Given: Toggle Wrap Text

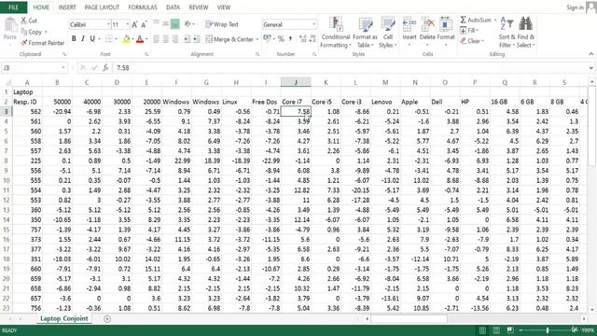Looking at the screenshot, I should click(x=222, y=24).
